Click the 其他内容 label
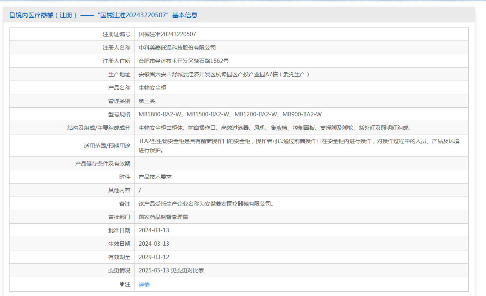The width and height of the screenshot is (486, 296). (x=119, y=190)
